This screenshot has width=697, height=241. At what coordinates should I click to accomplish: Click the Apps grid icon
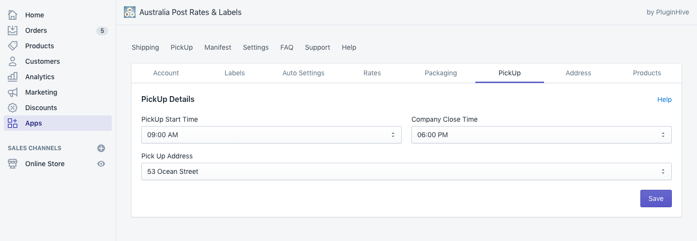pos(13,123)
